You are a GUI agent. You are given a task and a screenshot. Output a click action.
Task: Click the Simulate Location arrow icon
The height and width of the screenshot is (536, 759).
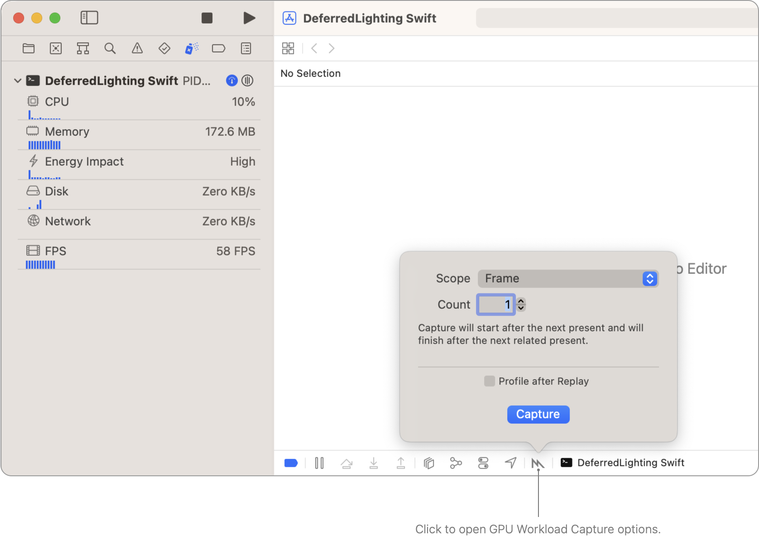click(x=510, y=463)
